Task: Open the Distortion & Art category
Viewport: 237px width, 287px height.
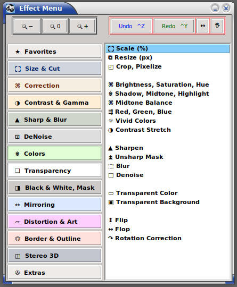Action: coord(54,222)
